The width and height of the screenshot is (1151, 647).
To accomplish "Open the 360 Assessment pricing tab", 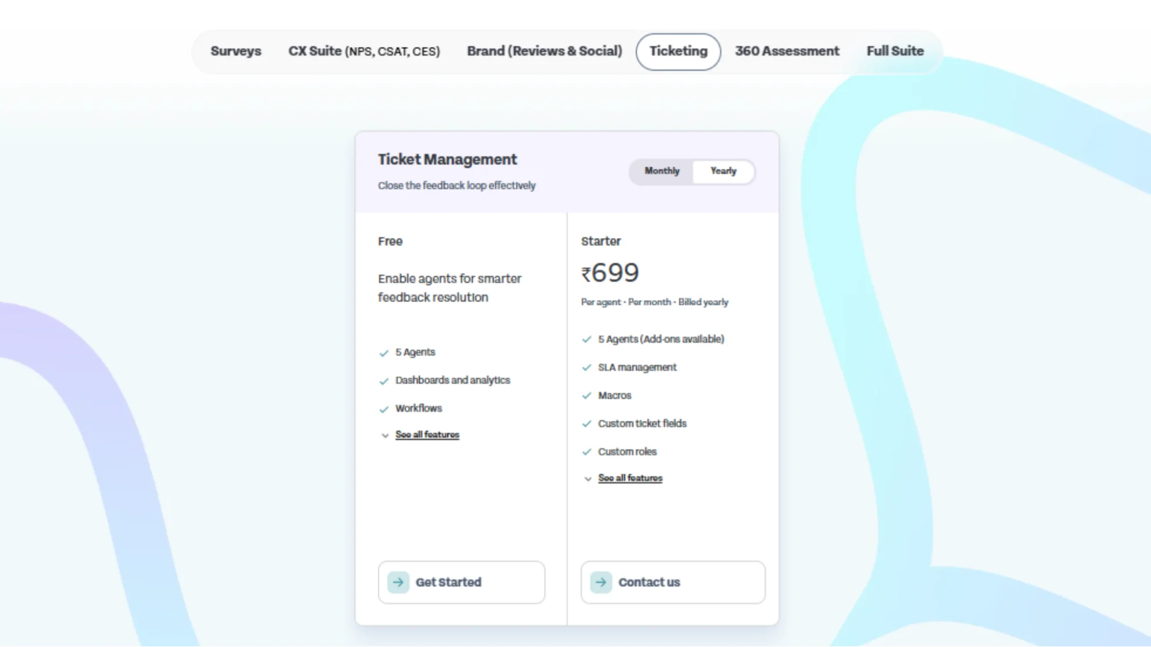I will point(787,51).
